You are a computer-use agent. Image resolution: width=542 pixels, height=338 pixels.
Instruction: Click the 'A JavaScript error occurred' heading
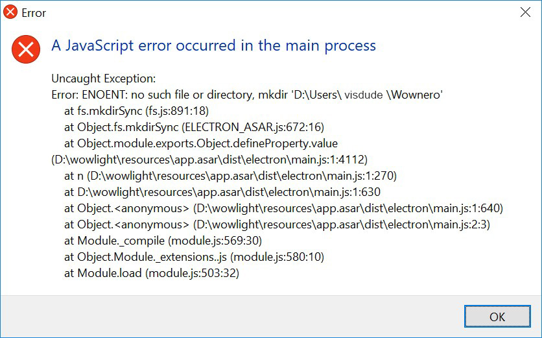[213, 45]
